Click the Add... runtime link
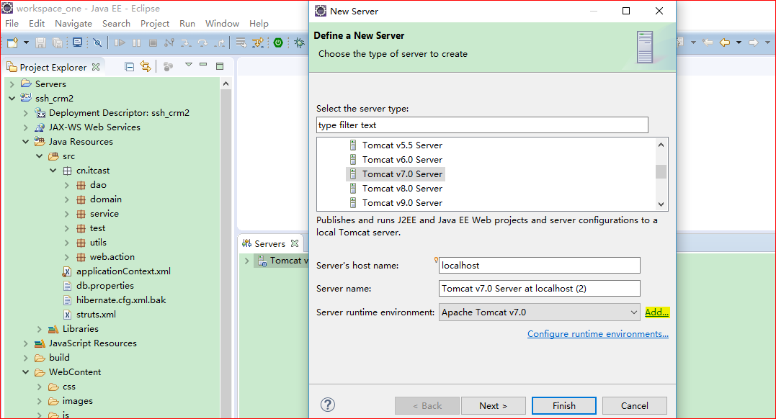Image resolution: width=776 pixels, height=419 pixels. tap(656, 312)
